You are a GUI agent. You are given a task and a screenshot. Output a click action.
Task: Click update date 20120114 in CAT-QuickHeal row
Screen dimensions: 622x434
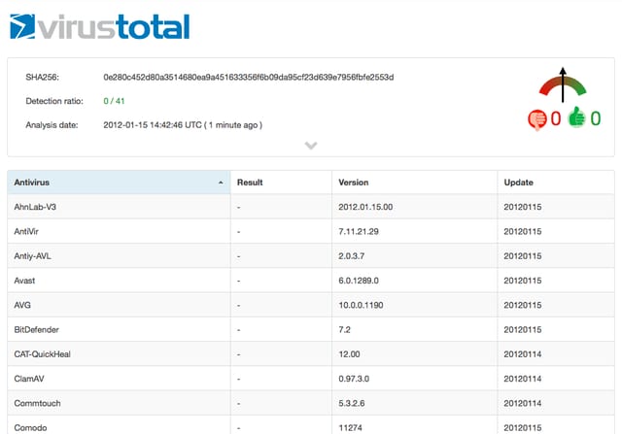point(523,354)
